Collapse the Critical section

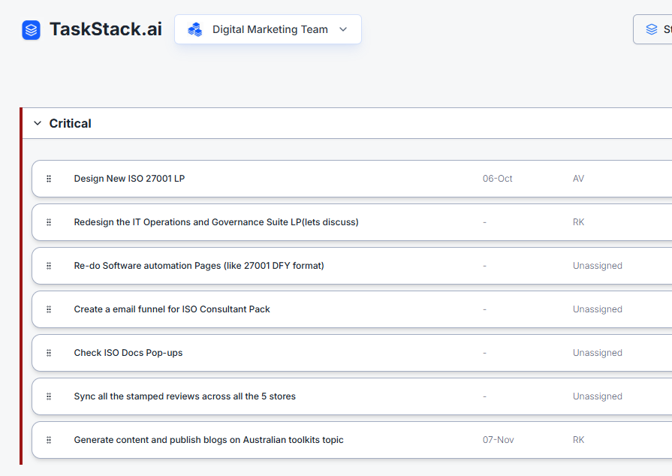click(x=37, y=123)
